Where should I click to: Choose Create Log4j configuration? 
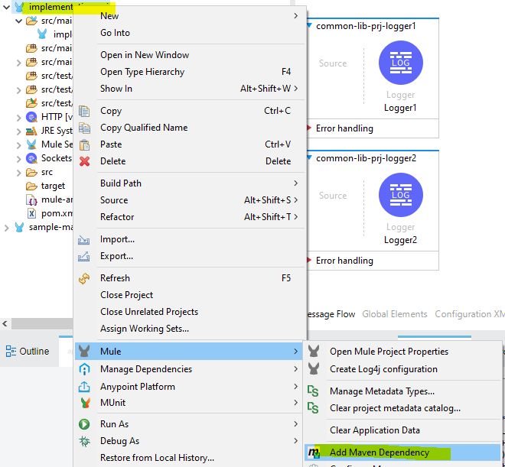(x=402, y=369)
